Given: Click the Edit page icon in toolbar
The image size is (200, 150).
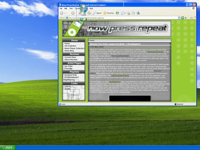Looking at the screenshot, I should click(133, 13).
